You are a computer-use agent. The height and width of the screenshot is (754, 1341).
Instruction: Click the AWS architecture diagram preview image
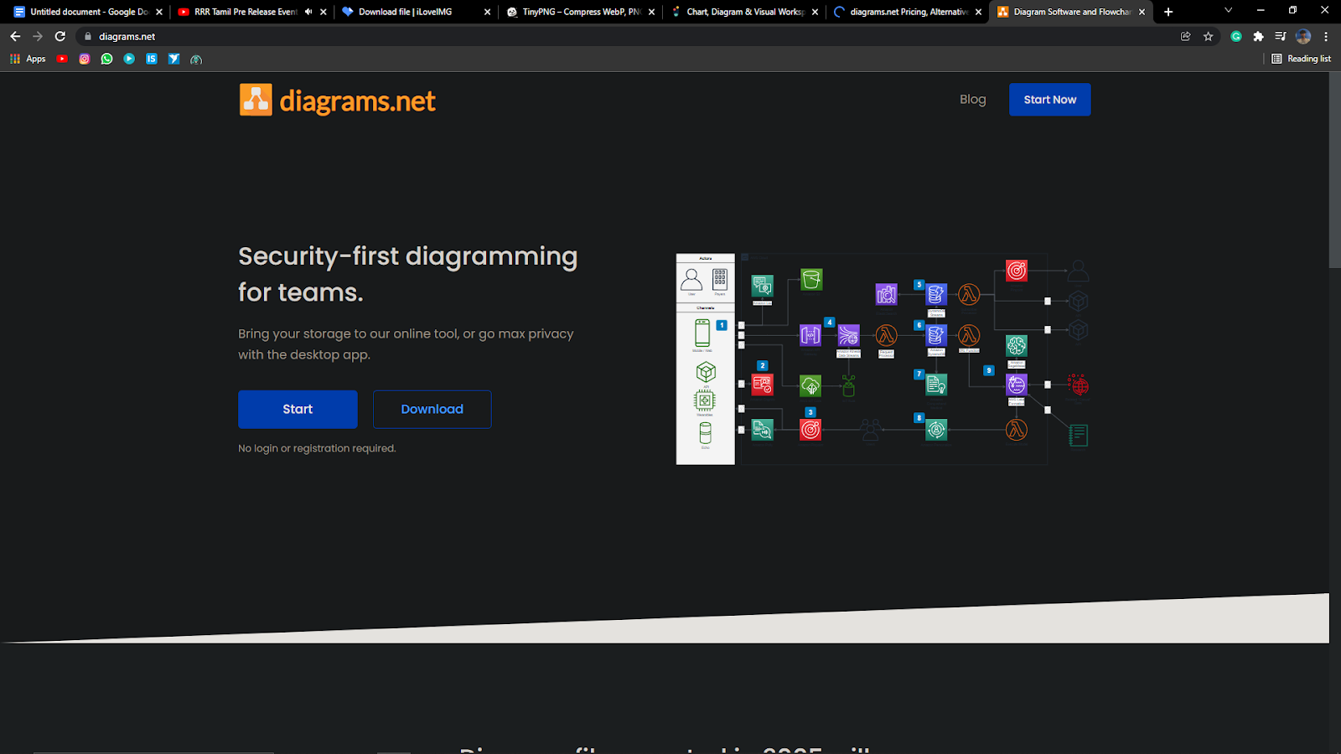[883, 359]
